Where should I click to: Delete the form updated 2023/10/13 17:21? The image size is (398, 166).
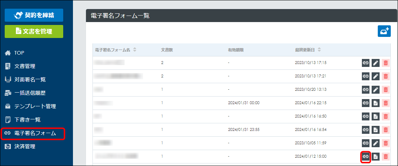(386, 76)
